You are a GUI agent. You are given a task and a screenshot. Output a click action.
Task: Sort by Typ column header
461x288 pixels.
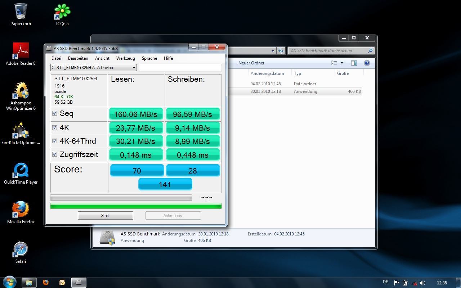[x=297, y=73]
